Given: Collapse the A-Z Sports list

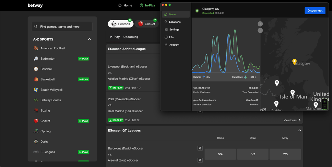Looking at the screenshot, I should point(89,39).
